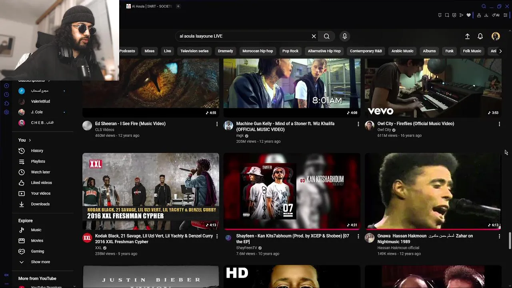Open the browser easy setup sliders icon
Viewport: 512px width, 288px height.
pos(505,15)
